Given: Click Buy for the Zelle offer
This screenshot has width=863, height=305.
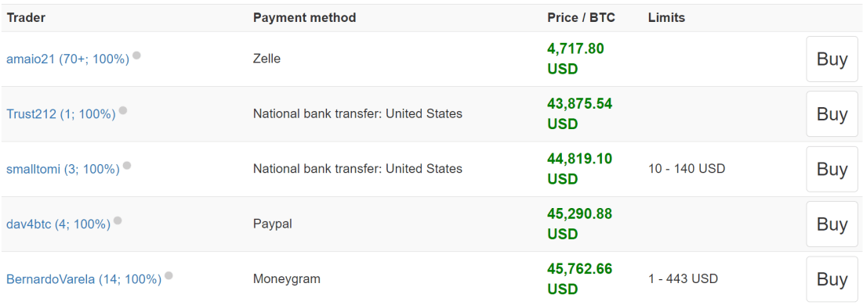Looking at the screenshot, I should click(x=832, y=59).
